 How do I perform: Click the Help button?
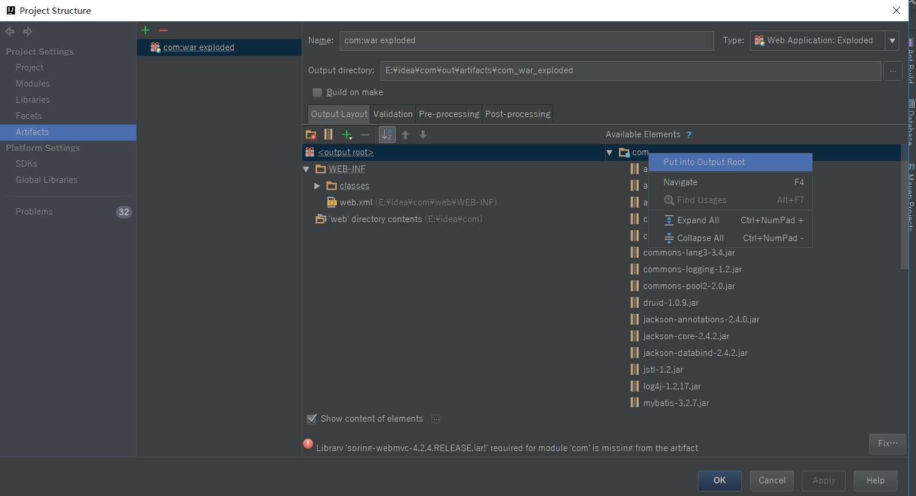click(876, 480)
